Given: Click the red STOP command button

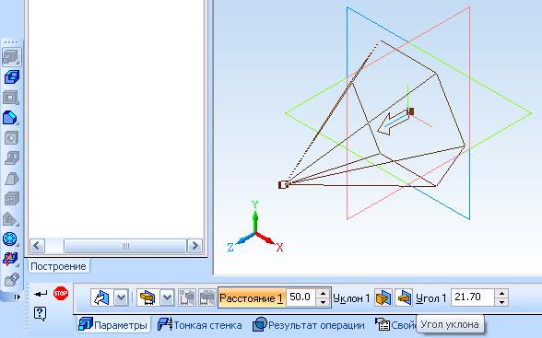Looking at the screenshot, I should [61, 294].
